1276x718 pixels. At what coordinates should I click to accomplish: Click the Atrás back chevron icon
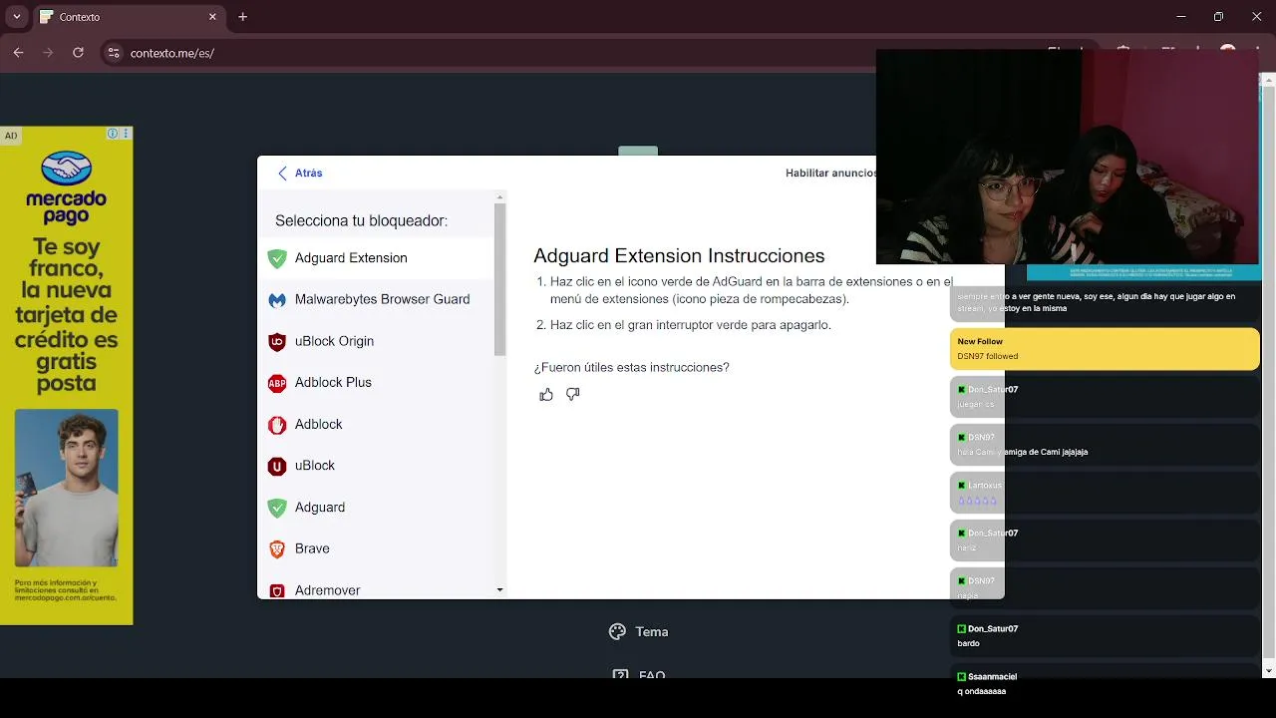click(282, 174)
